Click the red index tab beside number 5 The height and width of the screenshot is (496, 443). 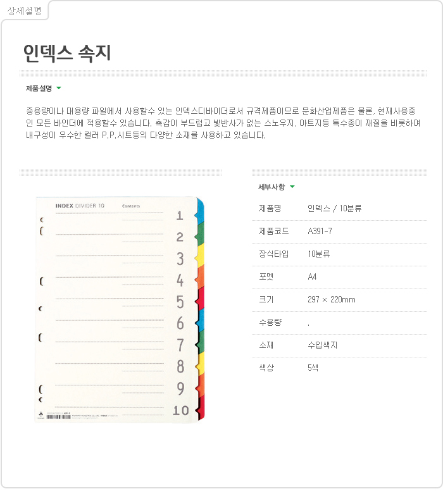click(201, 298)
